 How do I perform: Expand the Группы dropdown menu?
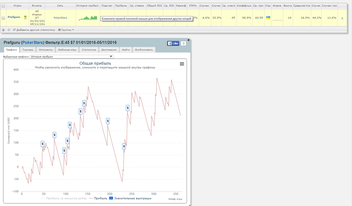(66, 30)
